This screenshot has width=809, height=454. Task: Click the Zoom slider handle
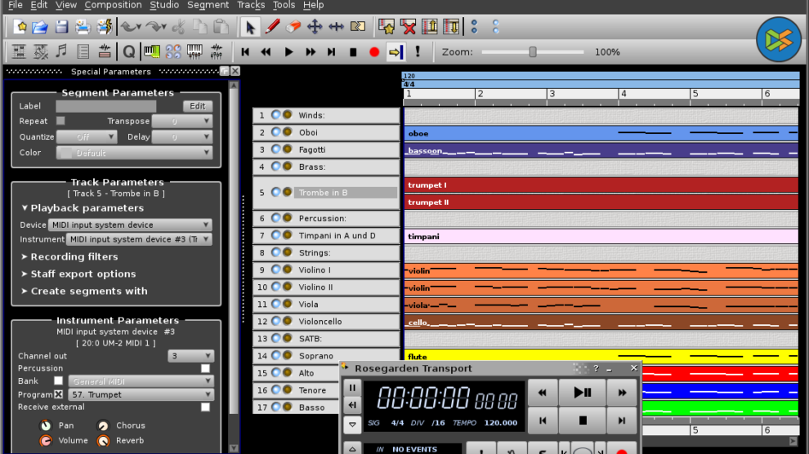point(533,52)
